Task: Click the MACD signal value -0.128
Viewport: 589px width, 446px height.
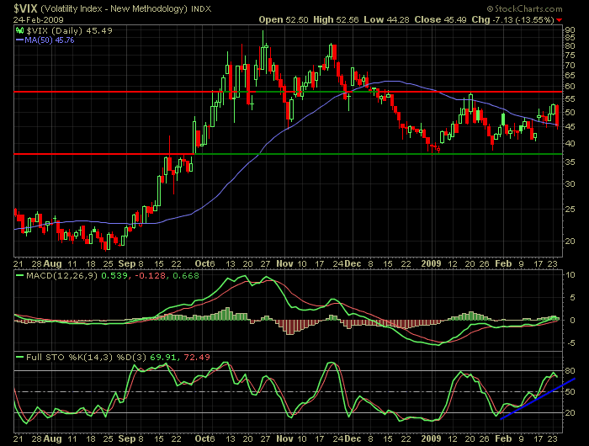Action: pyautogui.click(x=150, y=276)
